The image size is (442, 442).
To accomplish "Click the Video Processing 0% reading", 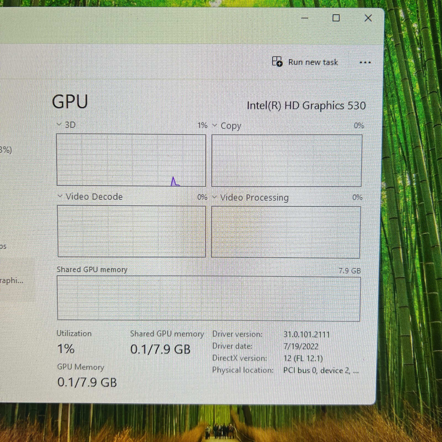I will click(x=357, y=198).
